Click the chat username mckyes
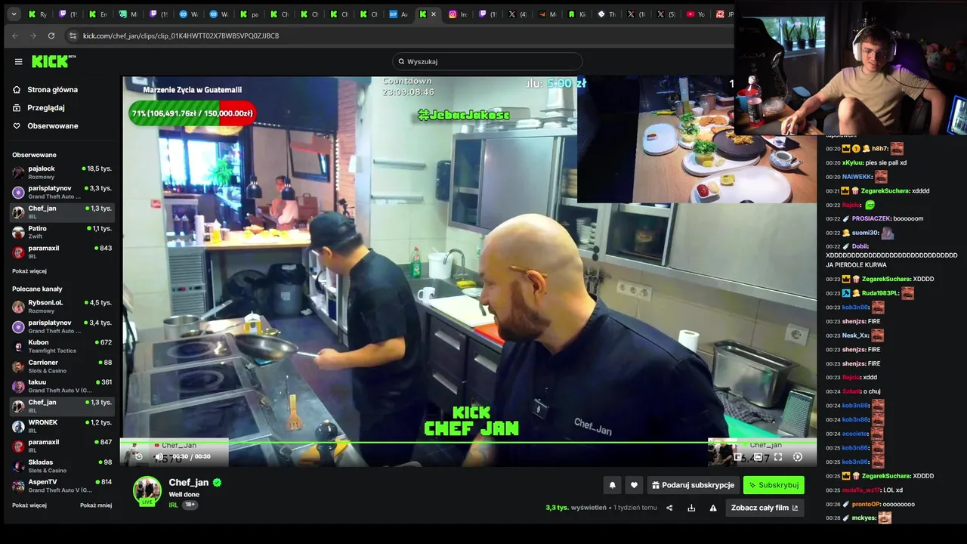 (864, 518)
